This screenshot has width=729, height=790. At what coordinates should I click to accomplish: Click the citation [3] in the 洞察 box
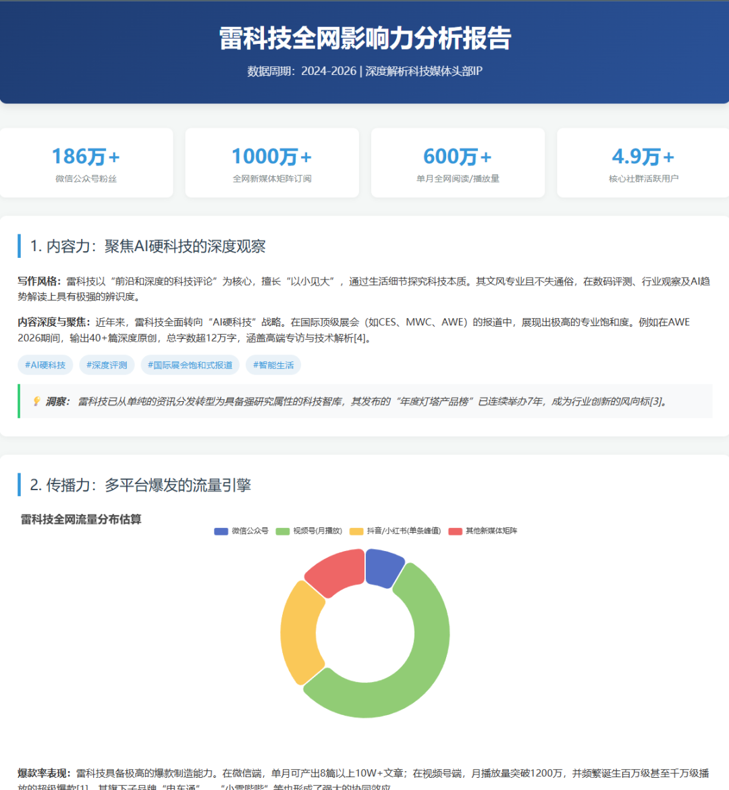pos(656,402)
